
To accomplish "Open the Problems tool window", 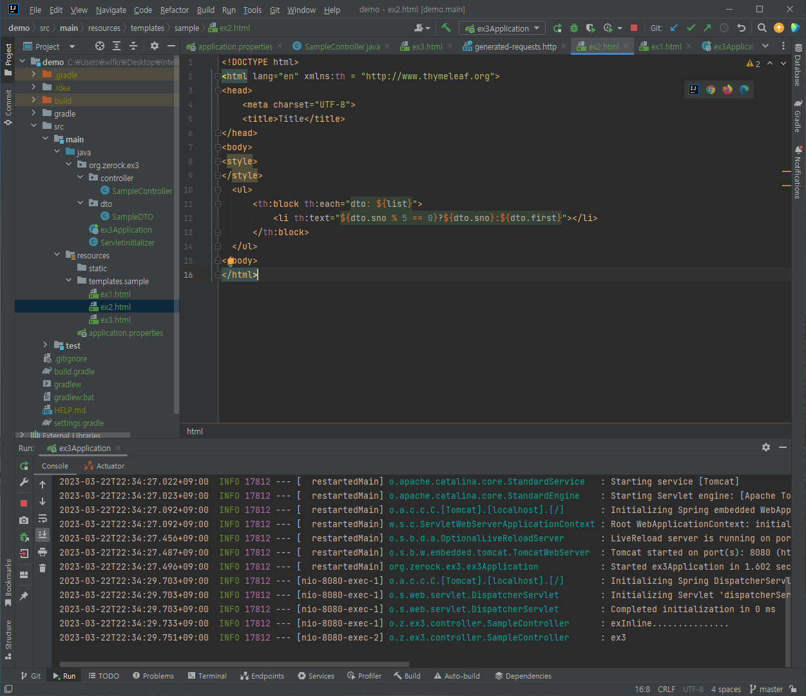I will pyautogui.click(x=153, y=676).
